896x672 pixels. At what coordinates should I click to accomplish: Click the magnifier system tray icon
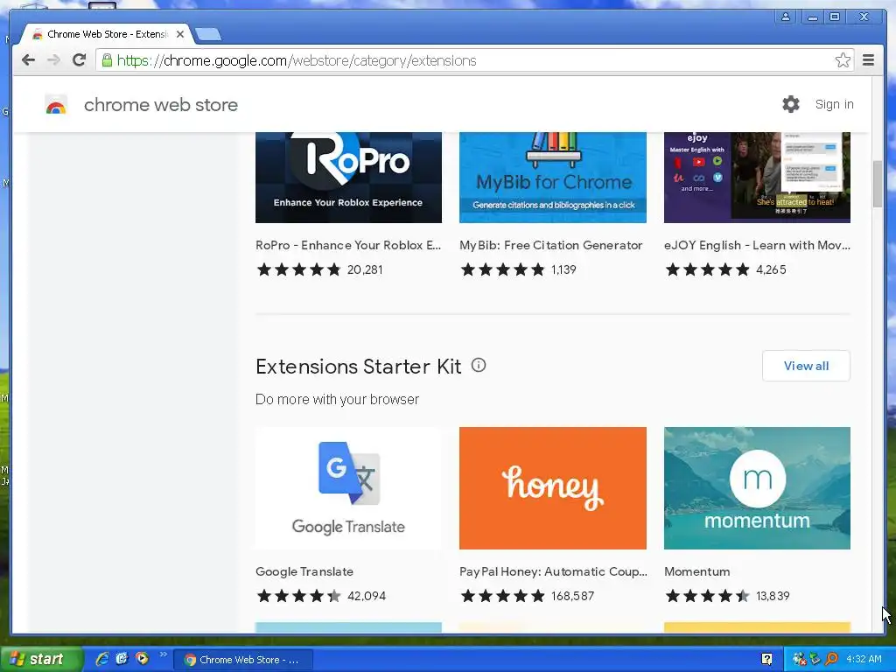(831, 660)
